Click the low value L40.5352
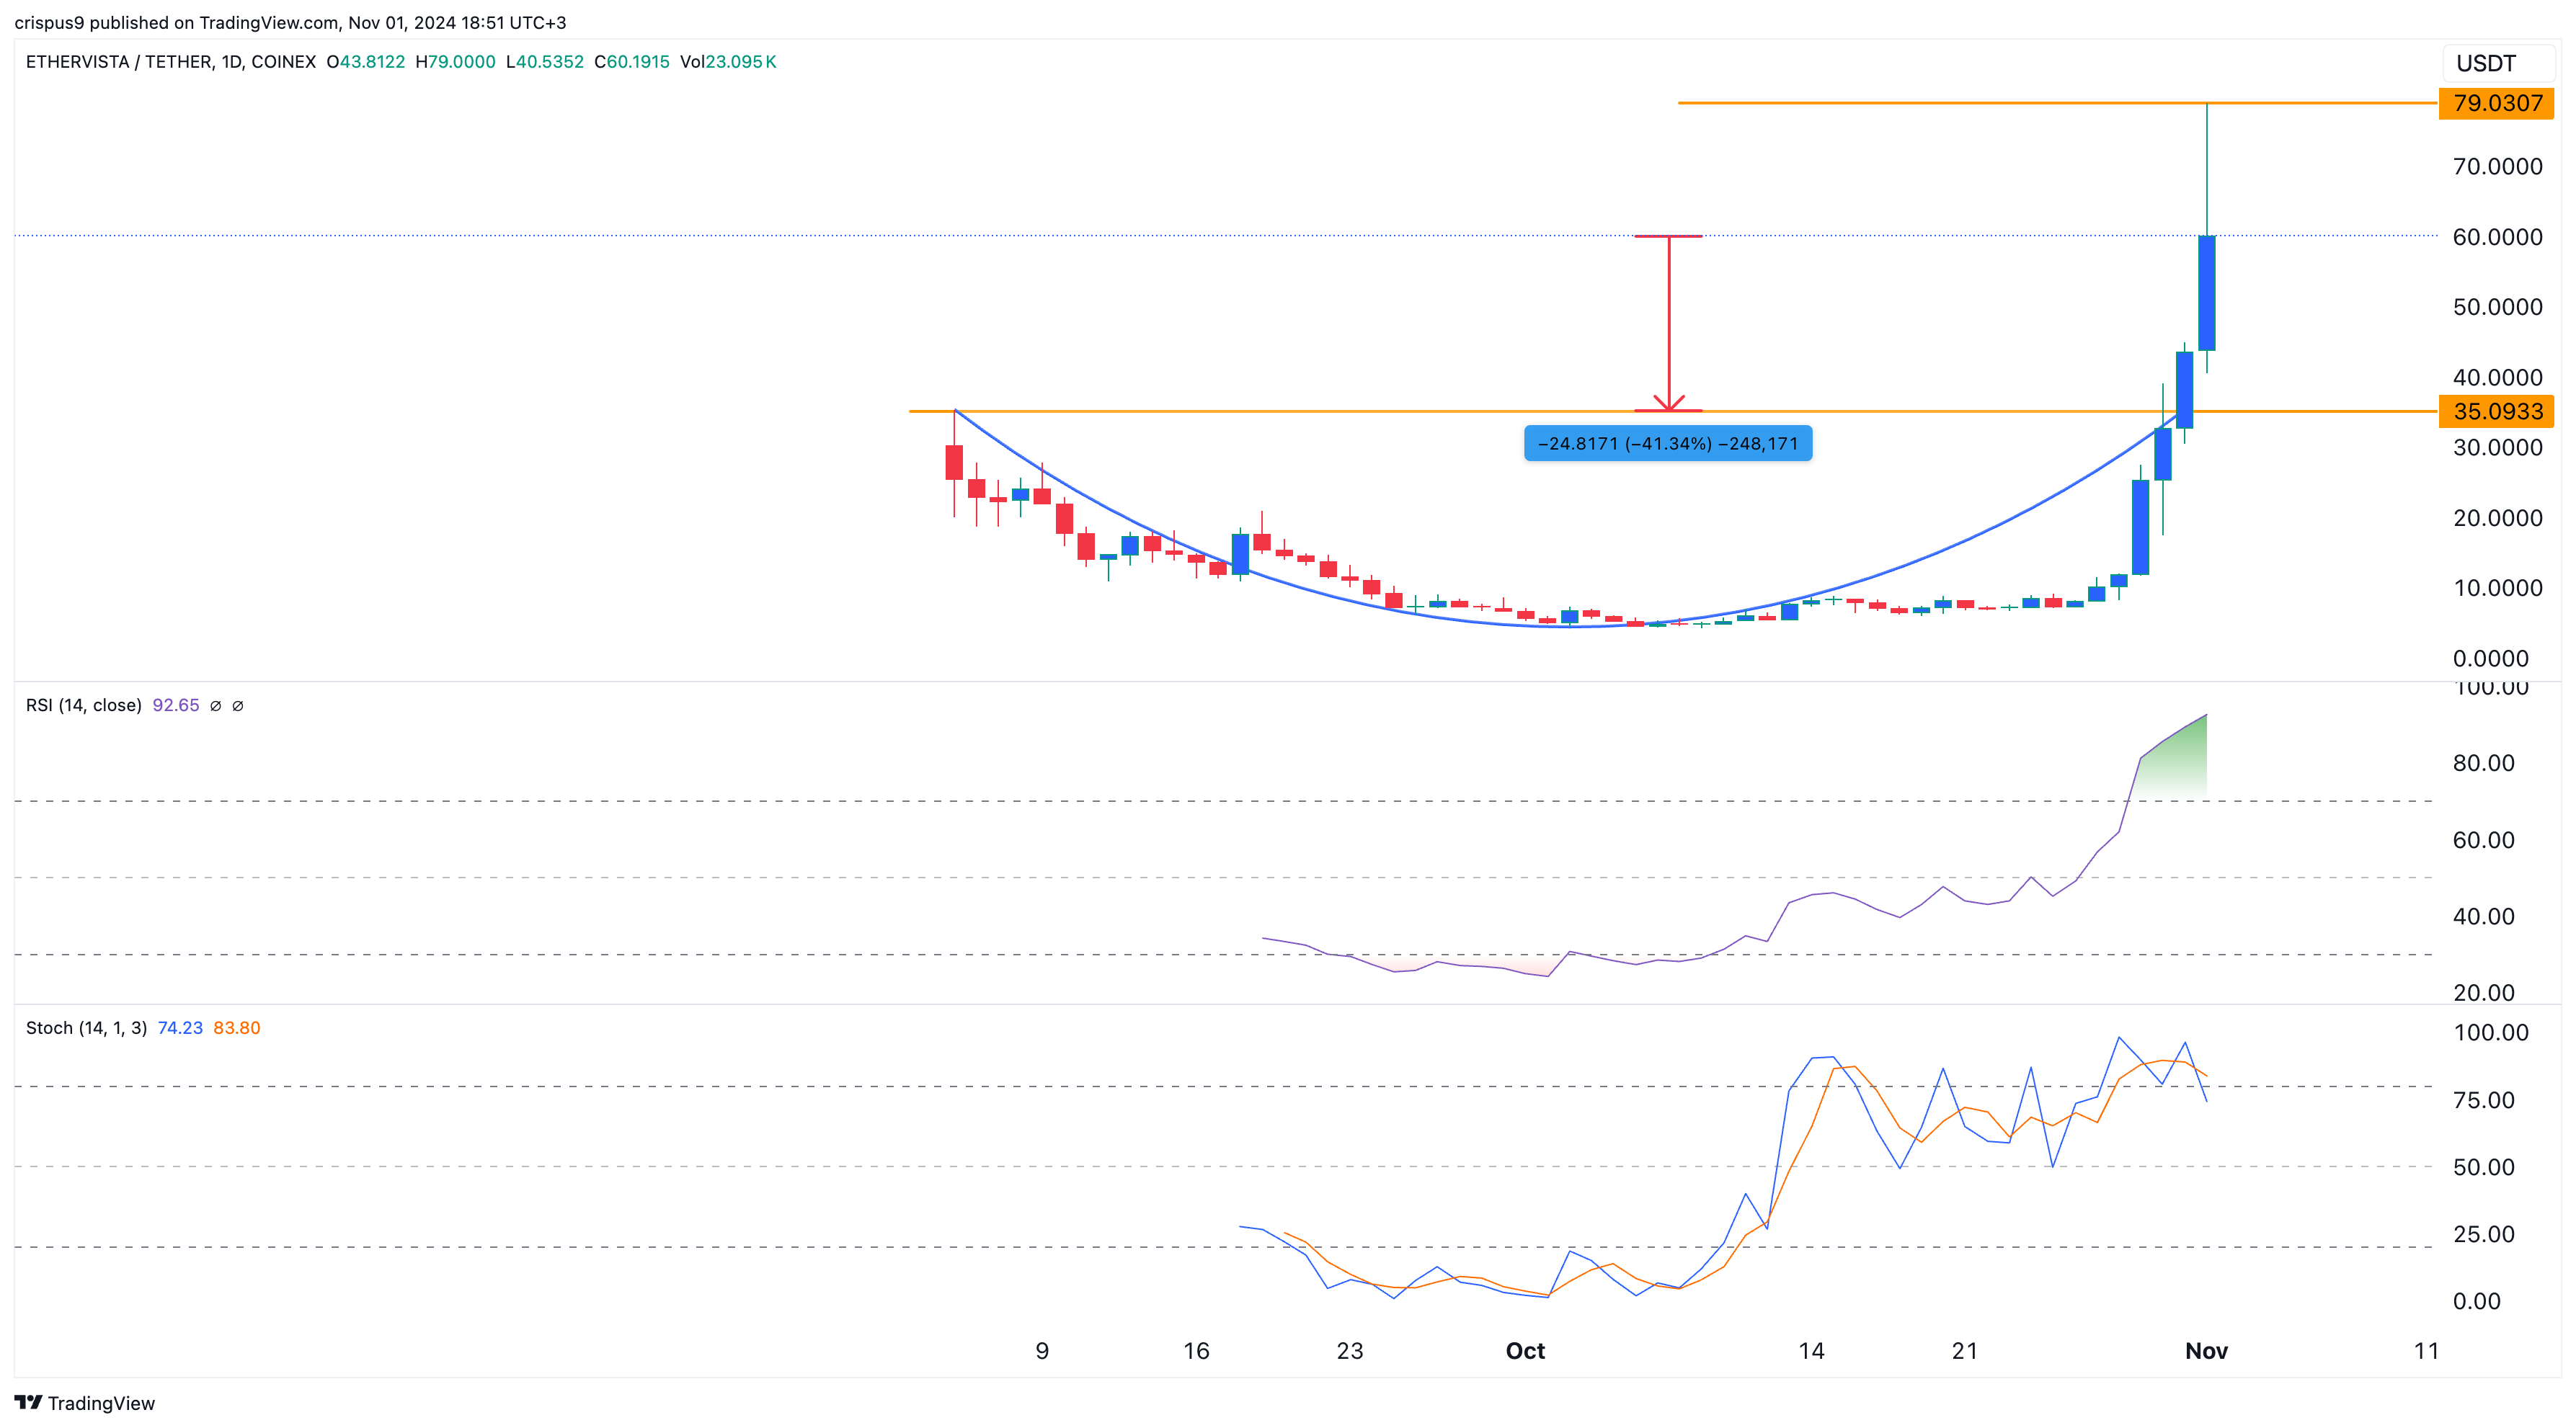The height and width of the screenshot is (1428, 2576). (545, 62)
